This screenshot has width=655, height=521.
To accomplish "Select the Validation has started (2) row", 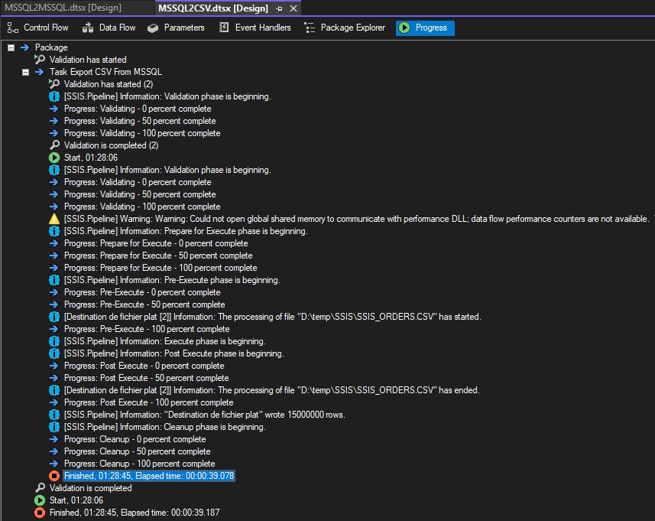I will click(109, 84).
